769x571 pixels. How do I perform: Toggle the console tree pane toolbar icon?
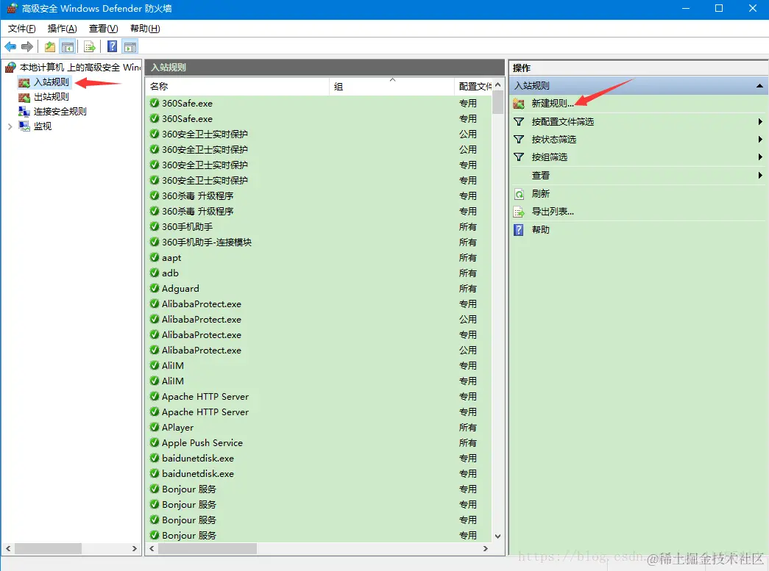tap(68, 46)
